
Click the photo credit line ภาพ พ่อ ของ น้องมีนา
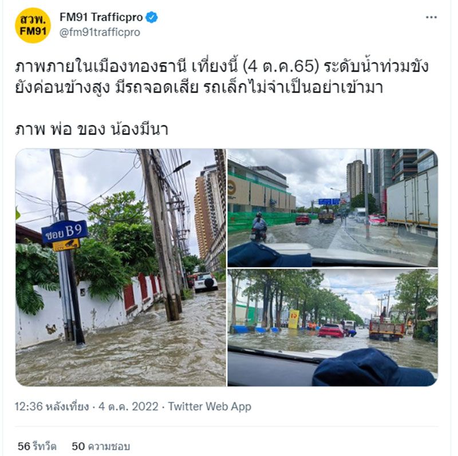point(92,129)
